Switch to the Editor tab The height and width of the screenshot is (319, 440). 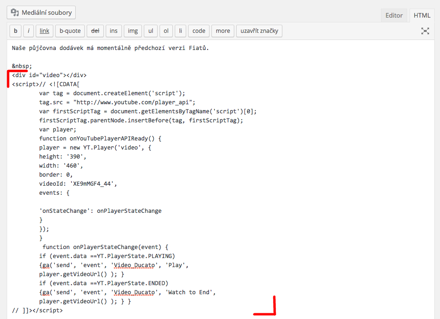[394, 15]
